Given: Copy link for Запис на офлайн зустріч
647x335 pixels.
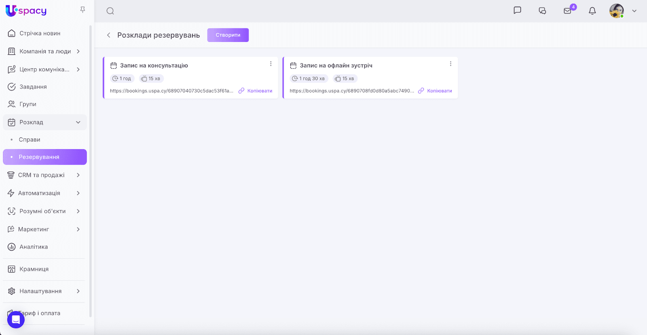Looking at the screenshot, I should pos(435,91).
